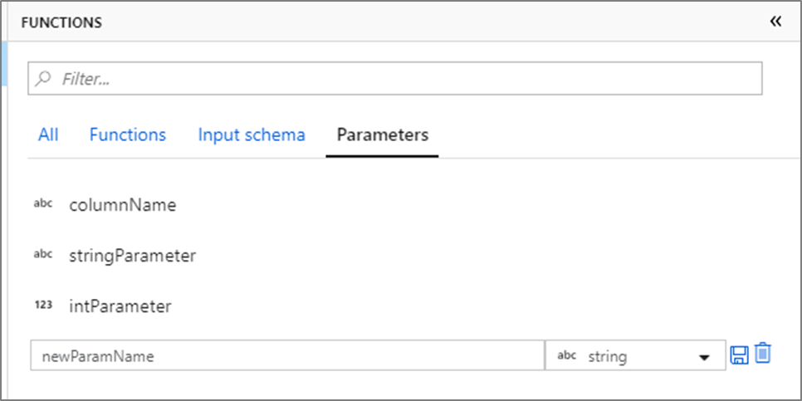This screenshot has height=401, width=802.
Task: Choose the stringParameter entry
Action: 133,256
